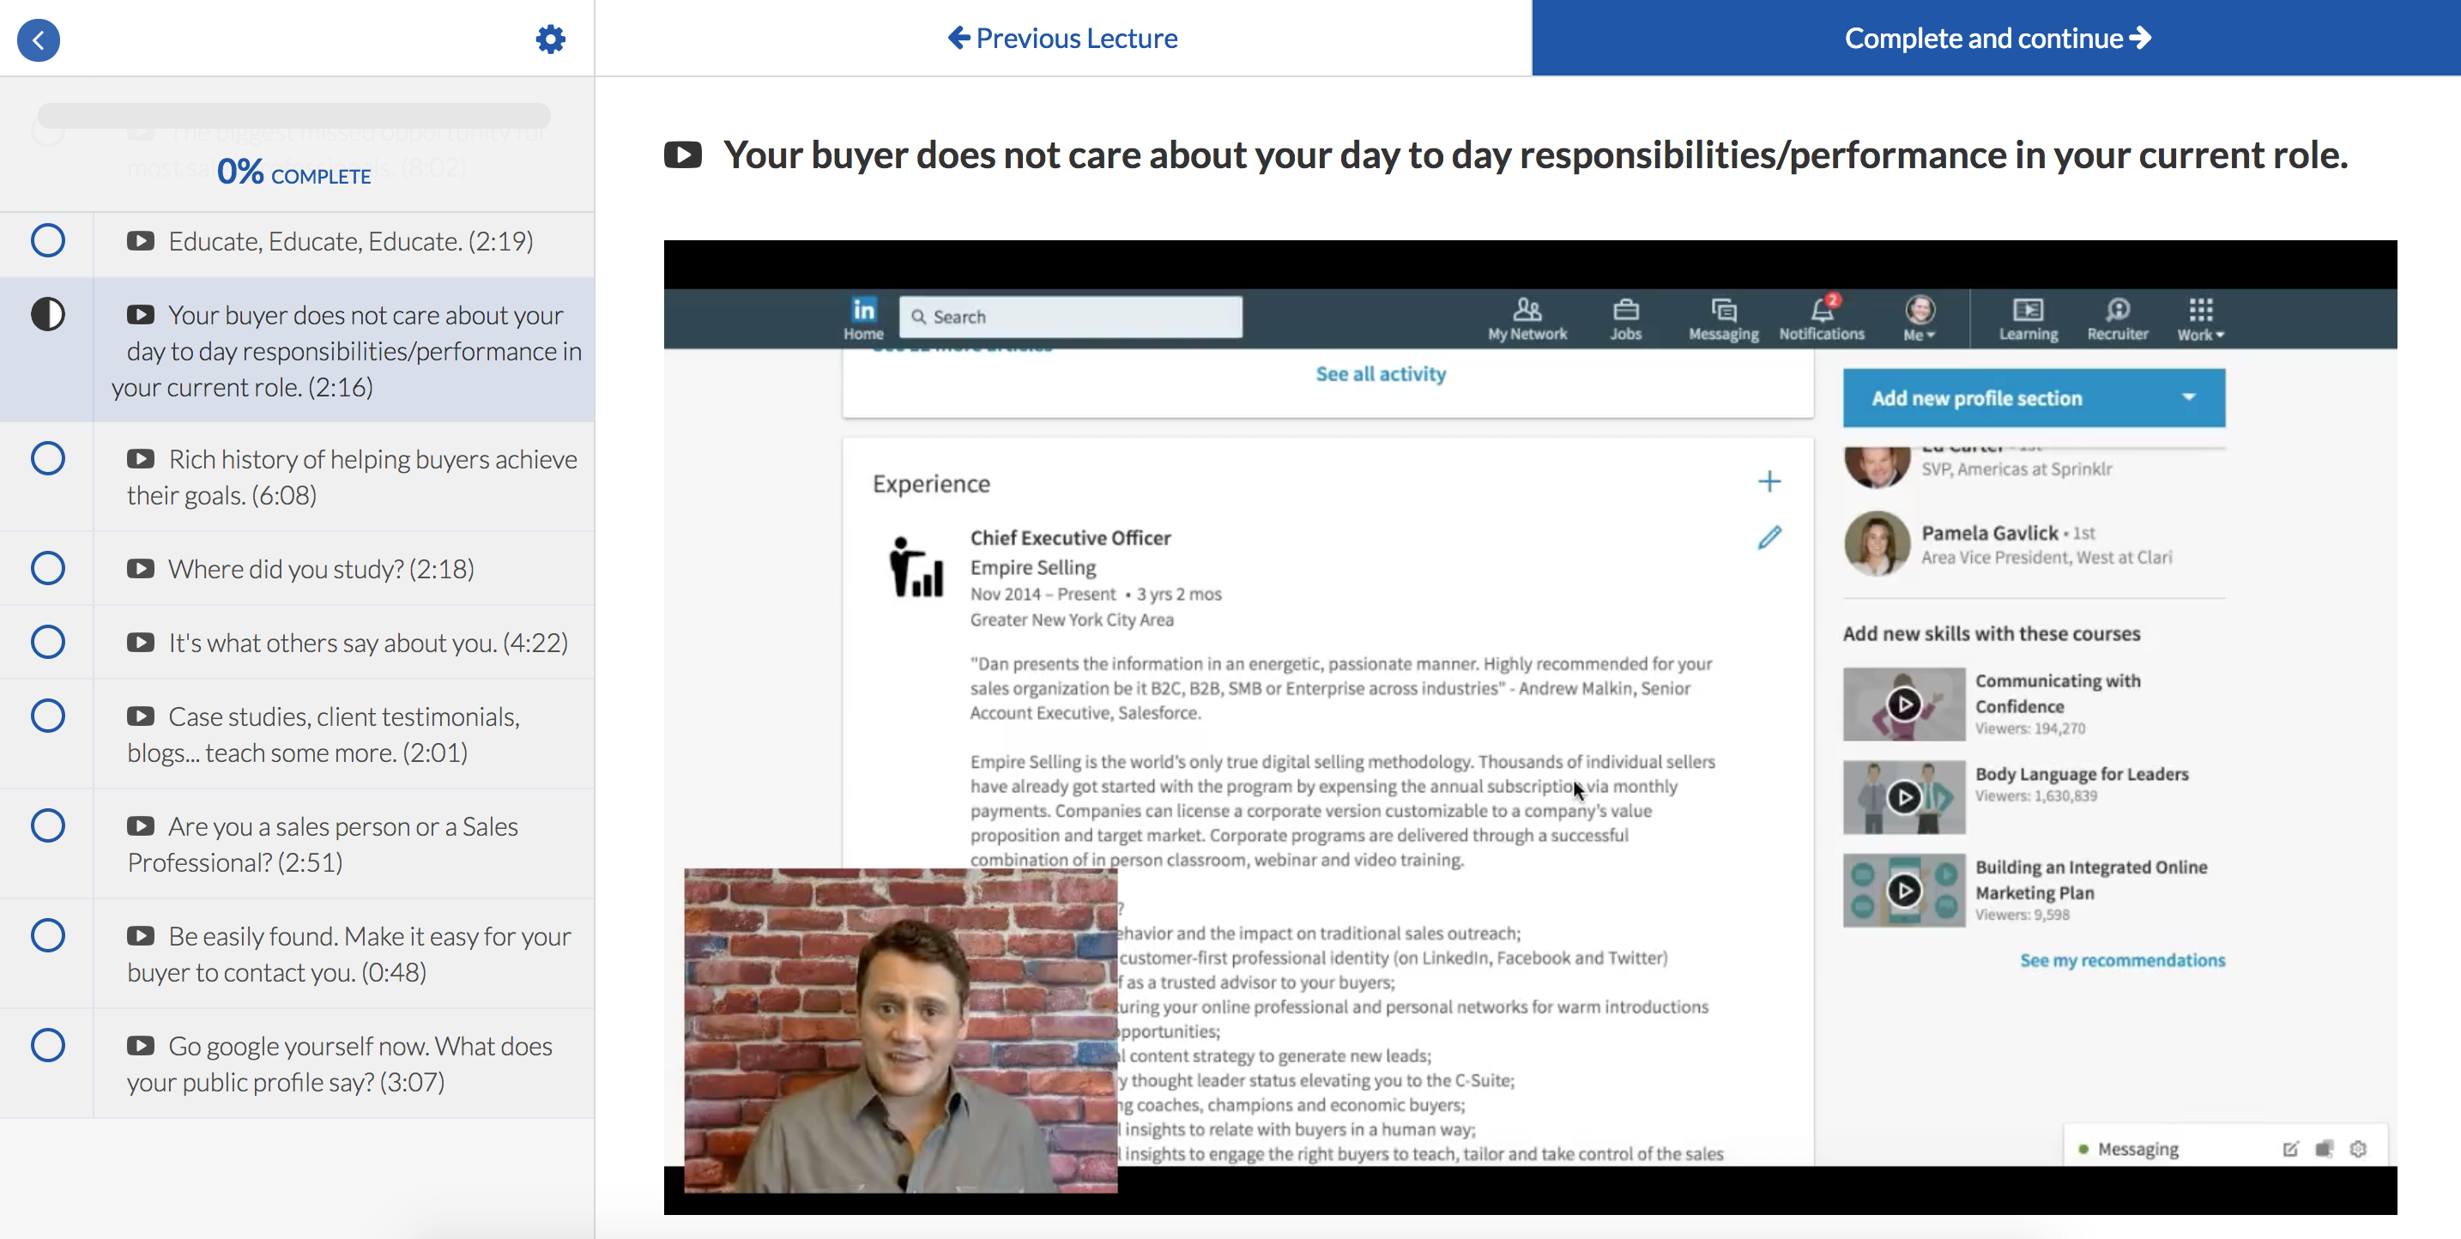Click Empire Selling company logo
This screenshot has width=2461, height=1239.
click(x=916, y=566)
